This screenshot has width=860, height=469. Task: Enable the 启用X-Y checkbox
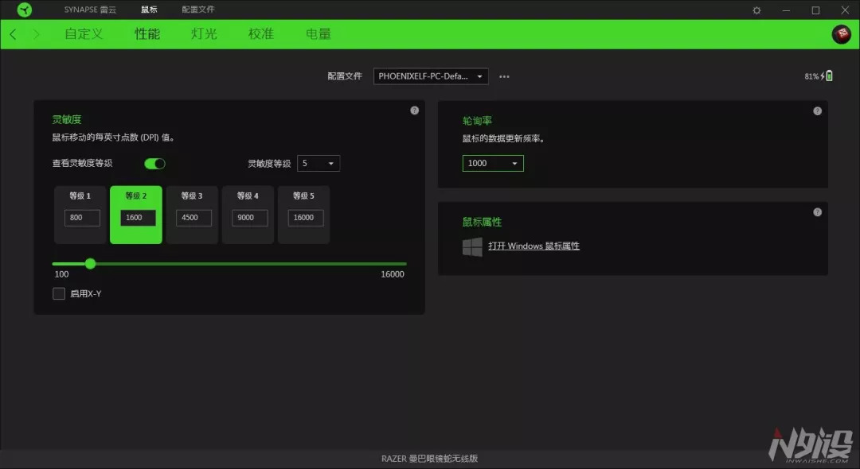[59, 293]
